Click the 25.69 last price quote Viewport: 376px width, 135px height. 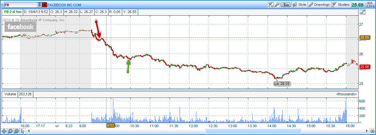(x=357, y=5)
